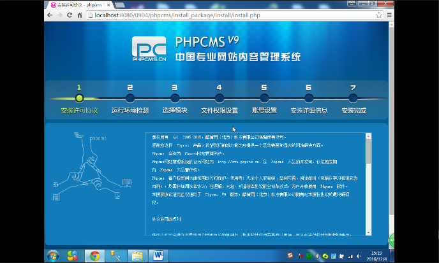Click the 文件权限设置 step label
Viewport: 439px width, 263px height.
coord(219,111)
